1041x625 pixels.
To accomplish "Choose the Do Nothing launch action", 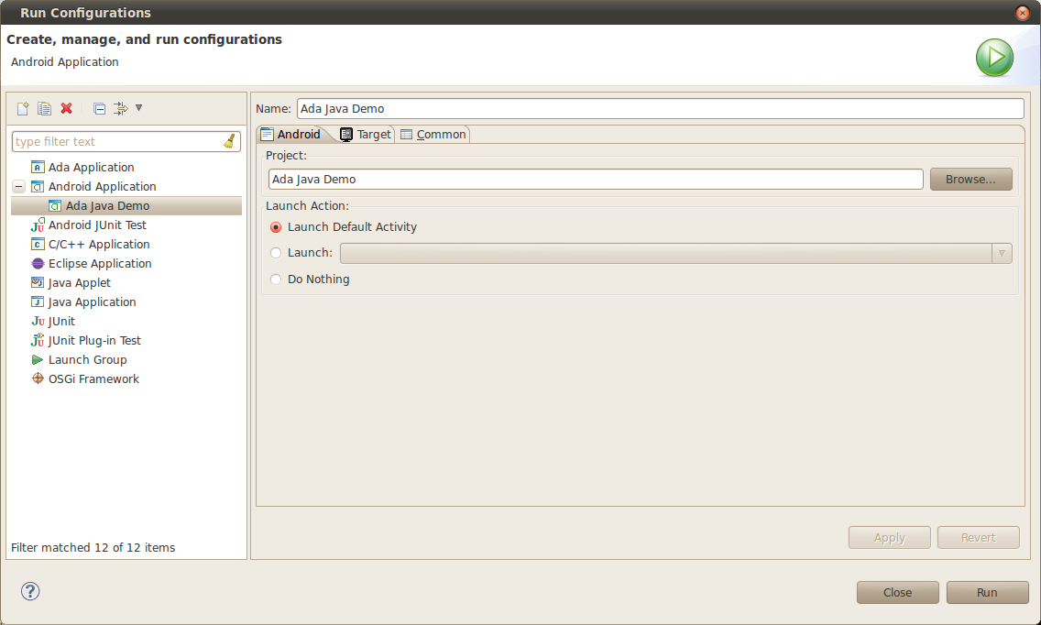I will (x=276, y=279).
